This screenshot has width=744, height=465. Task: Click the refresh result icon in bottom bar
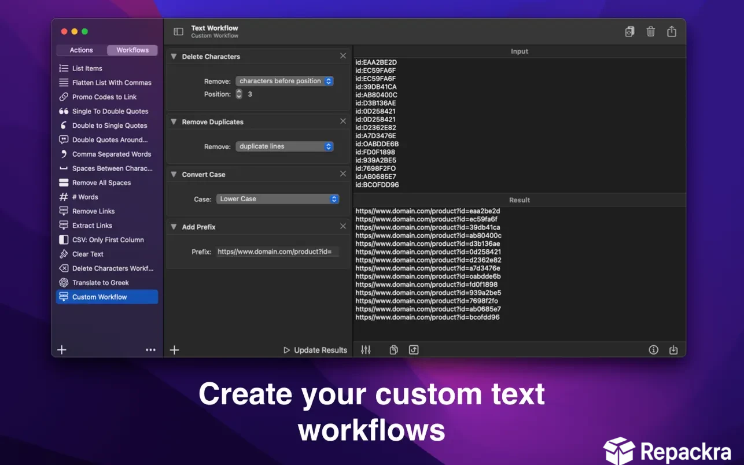coord(414,350)
